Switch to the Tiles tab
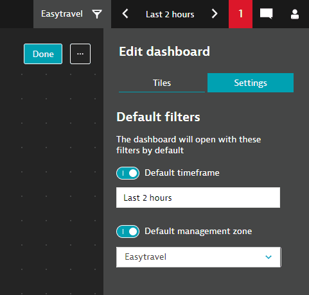This screenshot has width=309, height=295. pos(162,83)
